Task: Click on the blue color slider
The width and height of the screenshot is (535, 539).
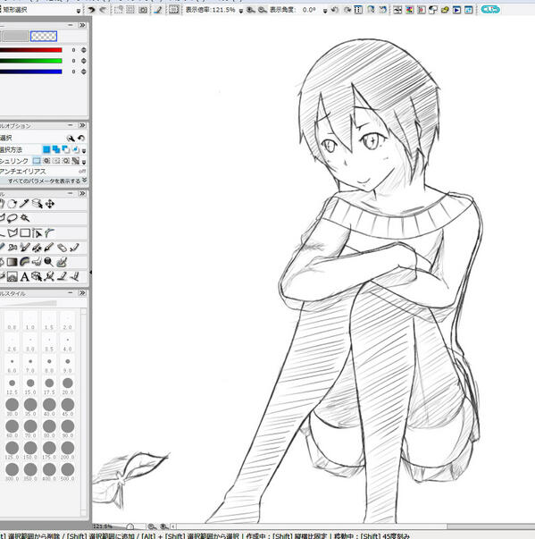Action: pyautogui.click(x=31, y=72)
